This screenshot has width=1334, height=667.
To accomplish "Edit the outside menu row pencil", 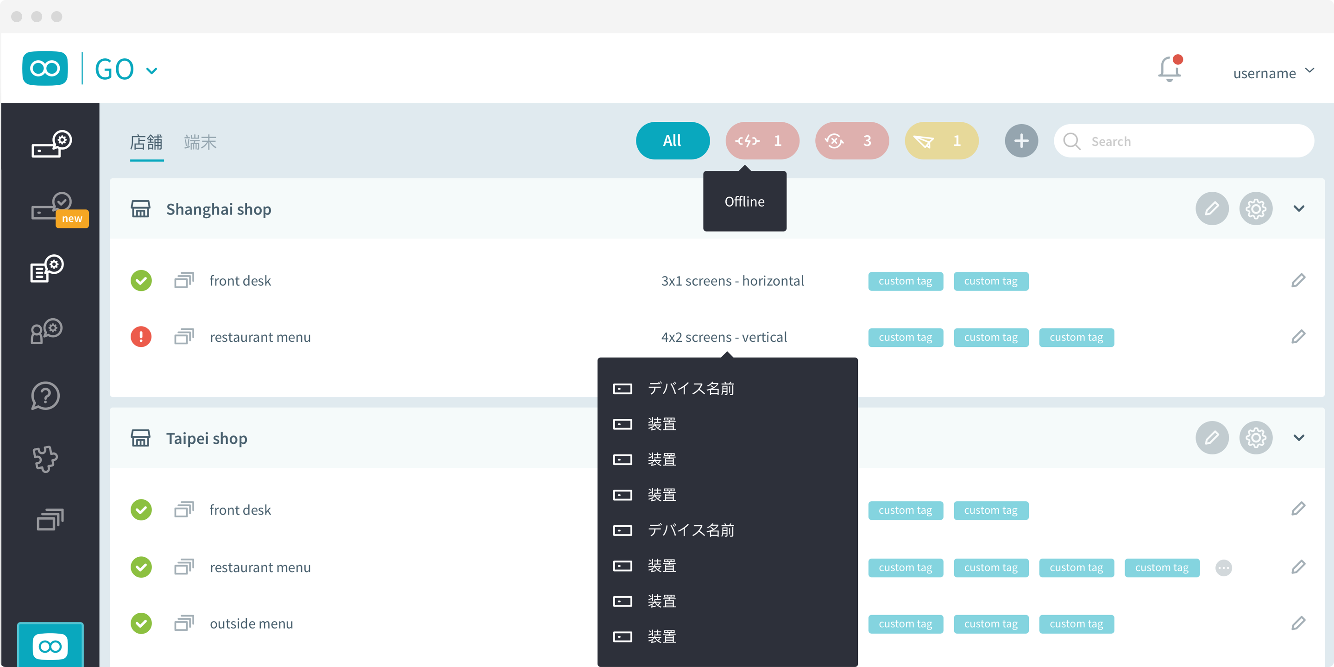I will pyautogui.click(x=1298, y=623).
